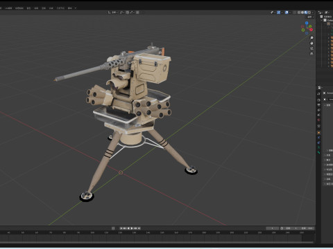Image resolution: width=333 pixels, height=249 pixels.
Task: Open the transform orientation selector
Action: pyautogui.click(x=112, y=12)
